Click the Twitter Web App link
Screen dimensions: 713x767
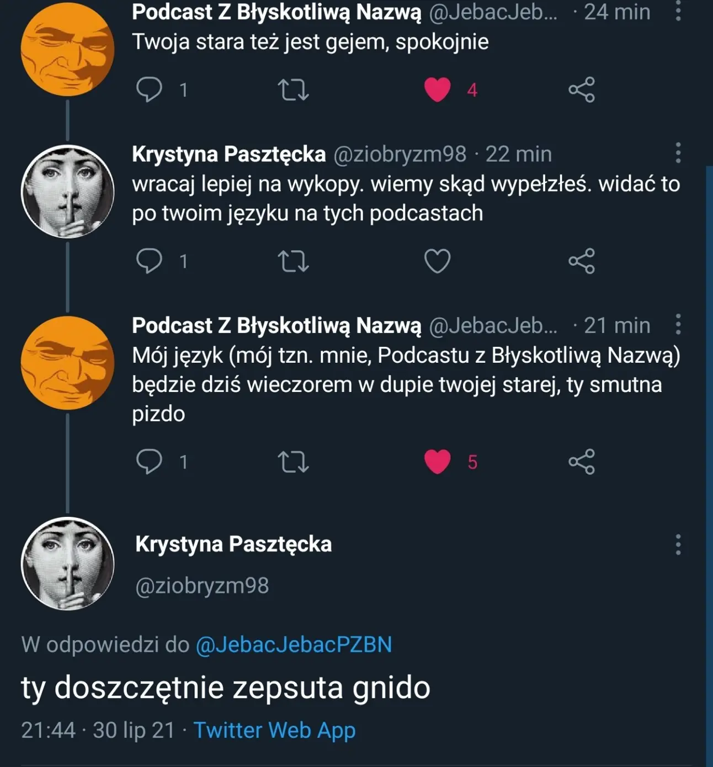click(x=274, y=730)
